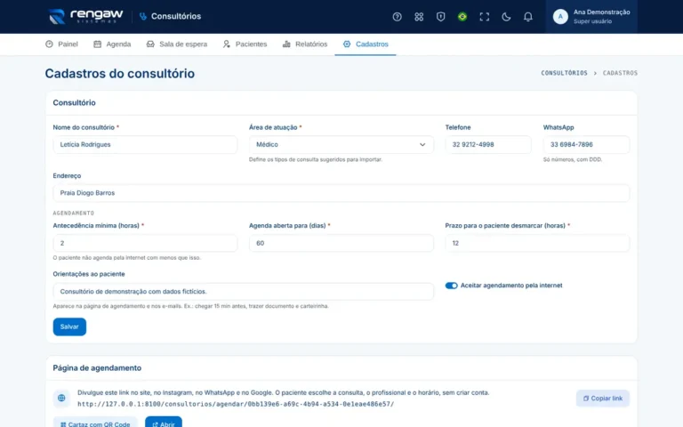Image resolution: width=683 pixels, height=427 pixels.
Task: Open the Brazil flag language selector
Action: 462,17
